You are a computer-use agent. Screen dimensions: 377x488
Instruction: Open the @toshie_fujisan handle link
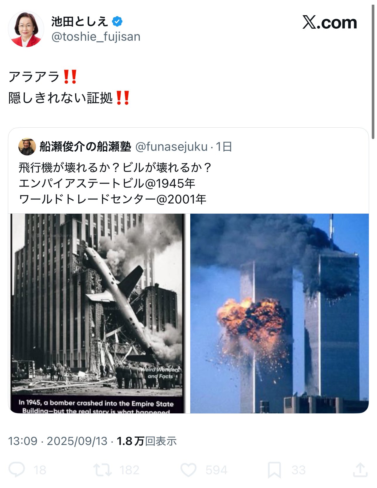point(96,37)
